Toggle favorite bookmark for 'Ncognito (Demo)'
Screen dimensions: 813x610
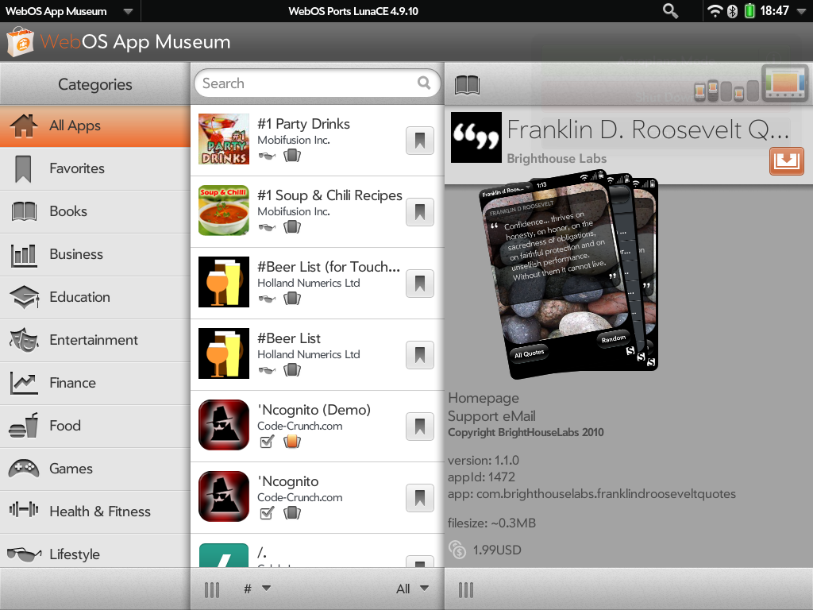[420, 427]
